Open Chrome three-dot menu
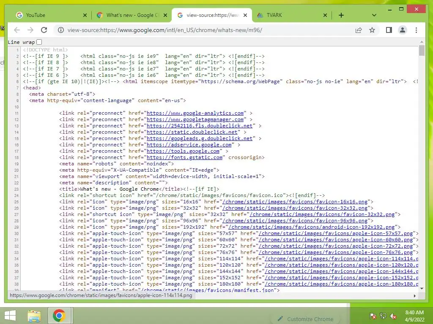The height and width of the screenshot is (324, 433). pyautogui.click(x=416, y=30)
